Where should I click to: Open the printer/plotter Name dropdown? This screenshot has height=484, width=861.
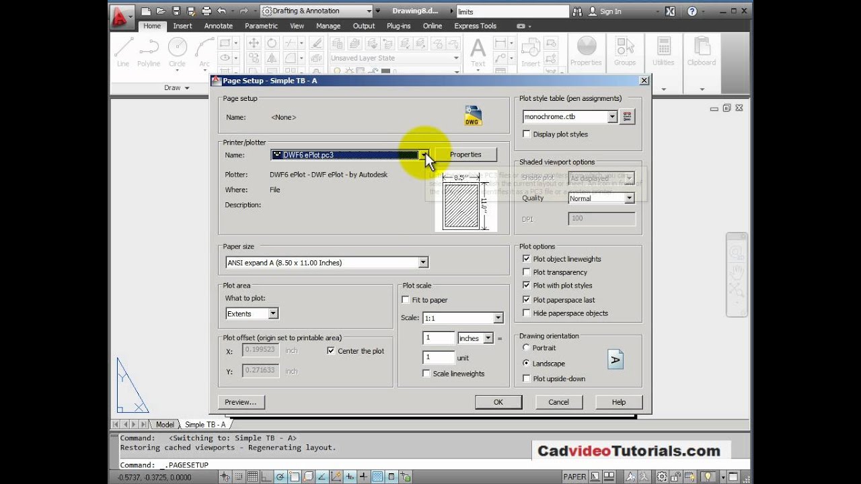coord(424,155)
